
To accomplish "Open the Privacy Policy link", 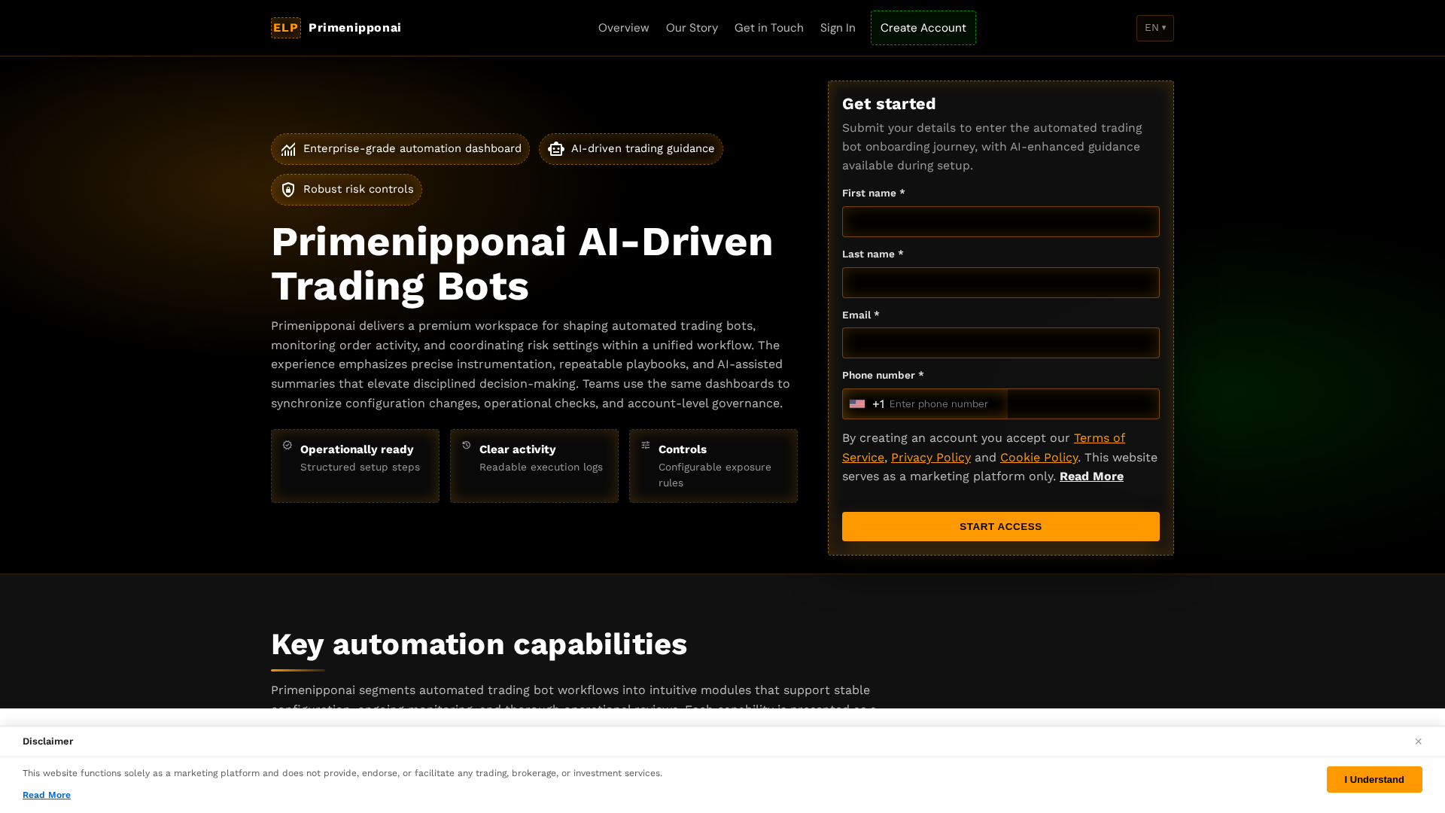I will 930,458.
